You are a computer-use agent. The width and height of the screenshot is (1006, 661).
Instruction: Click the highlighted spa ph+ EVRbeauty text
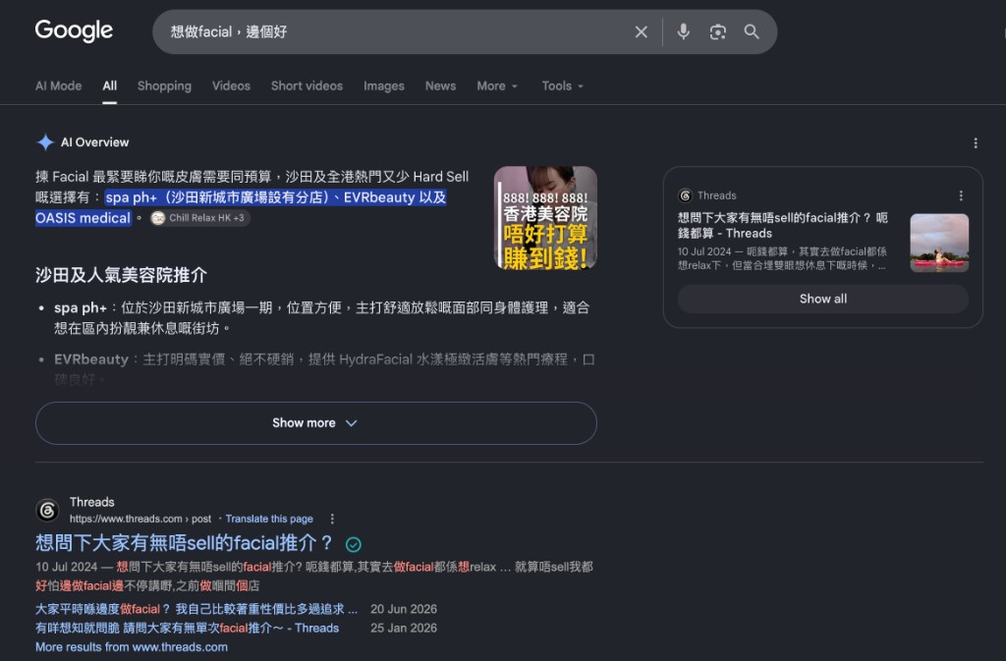coord(241,207)
